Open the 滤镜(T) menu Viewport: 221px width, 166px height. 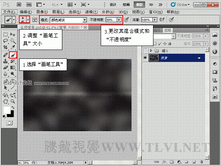pos(91,12)
